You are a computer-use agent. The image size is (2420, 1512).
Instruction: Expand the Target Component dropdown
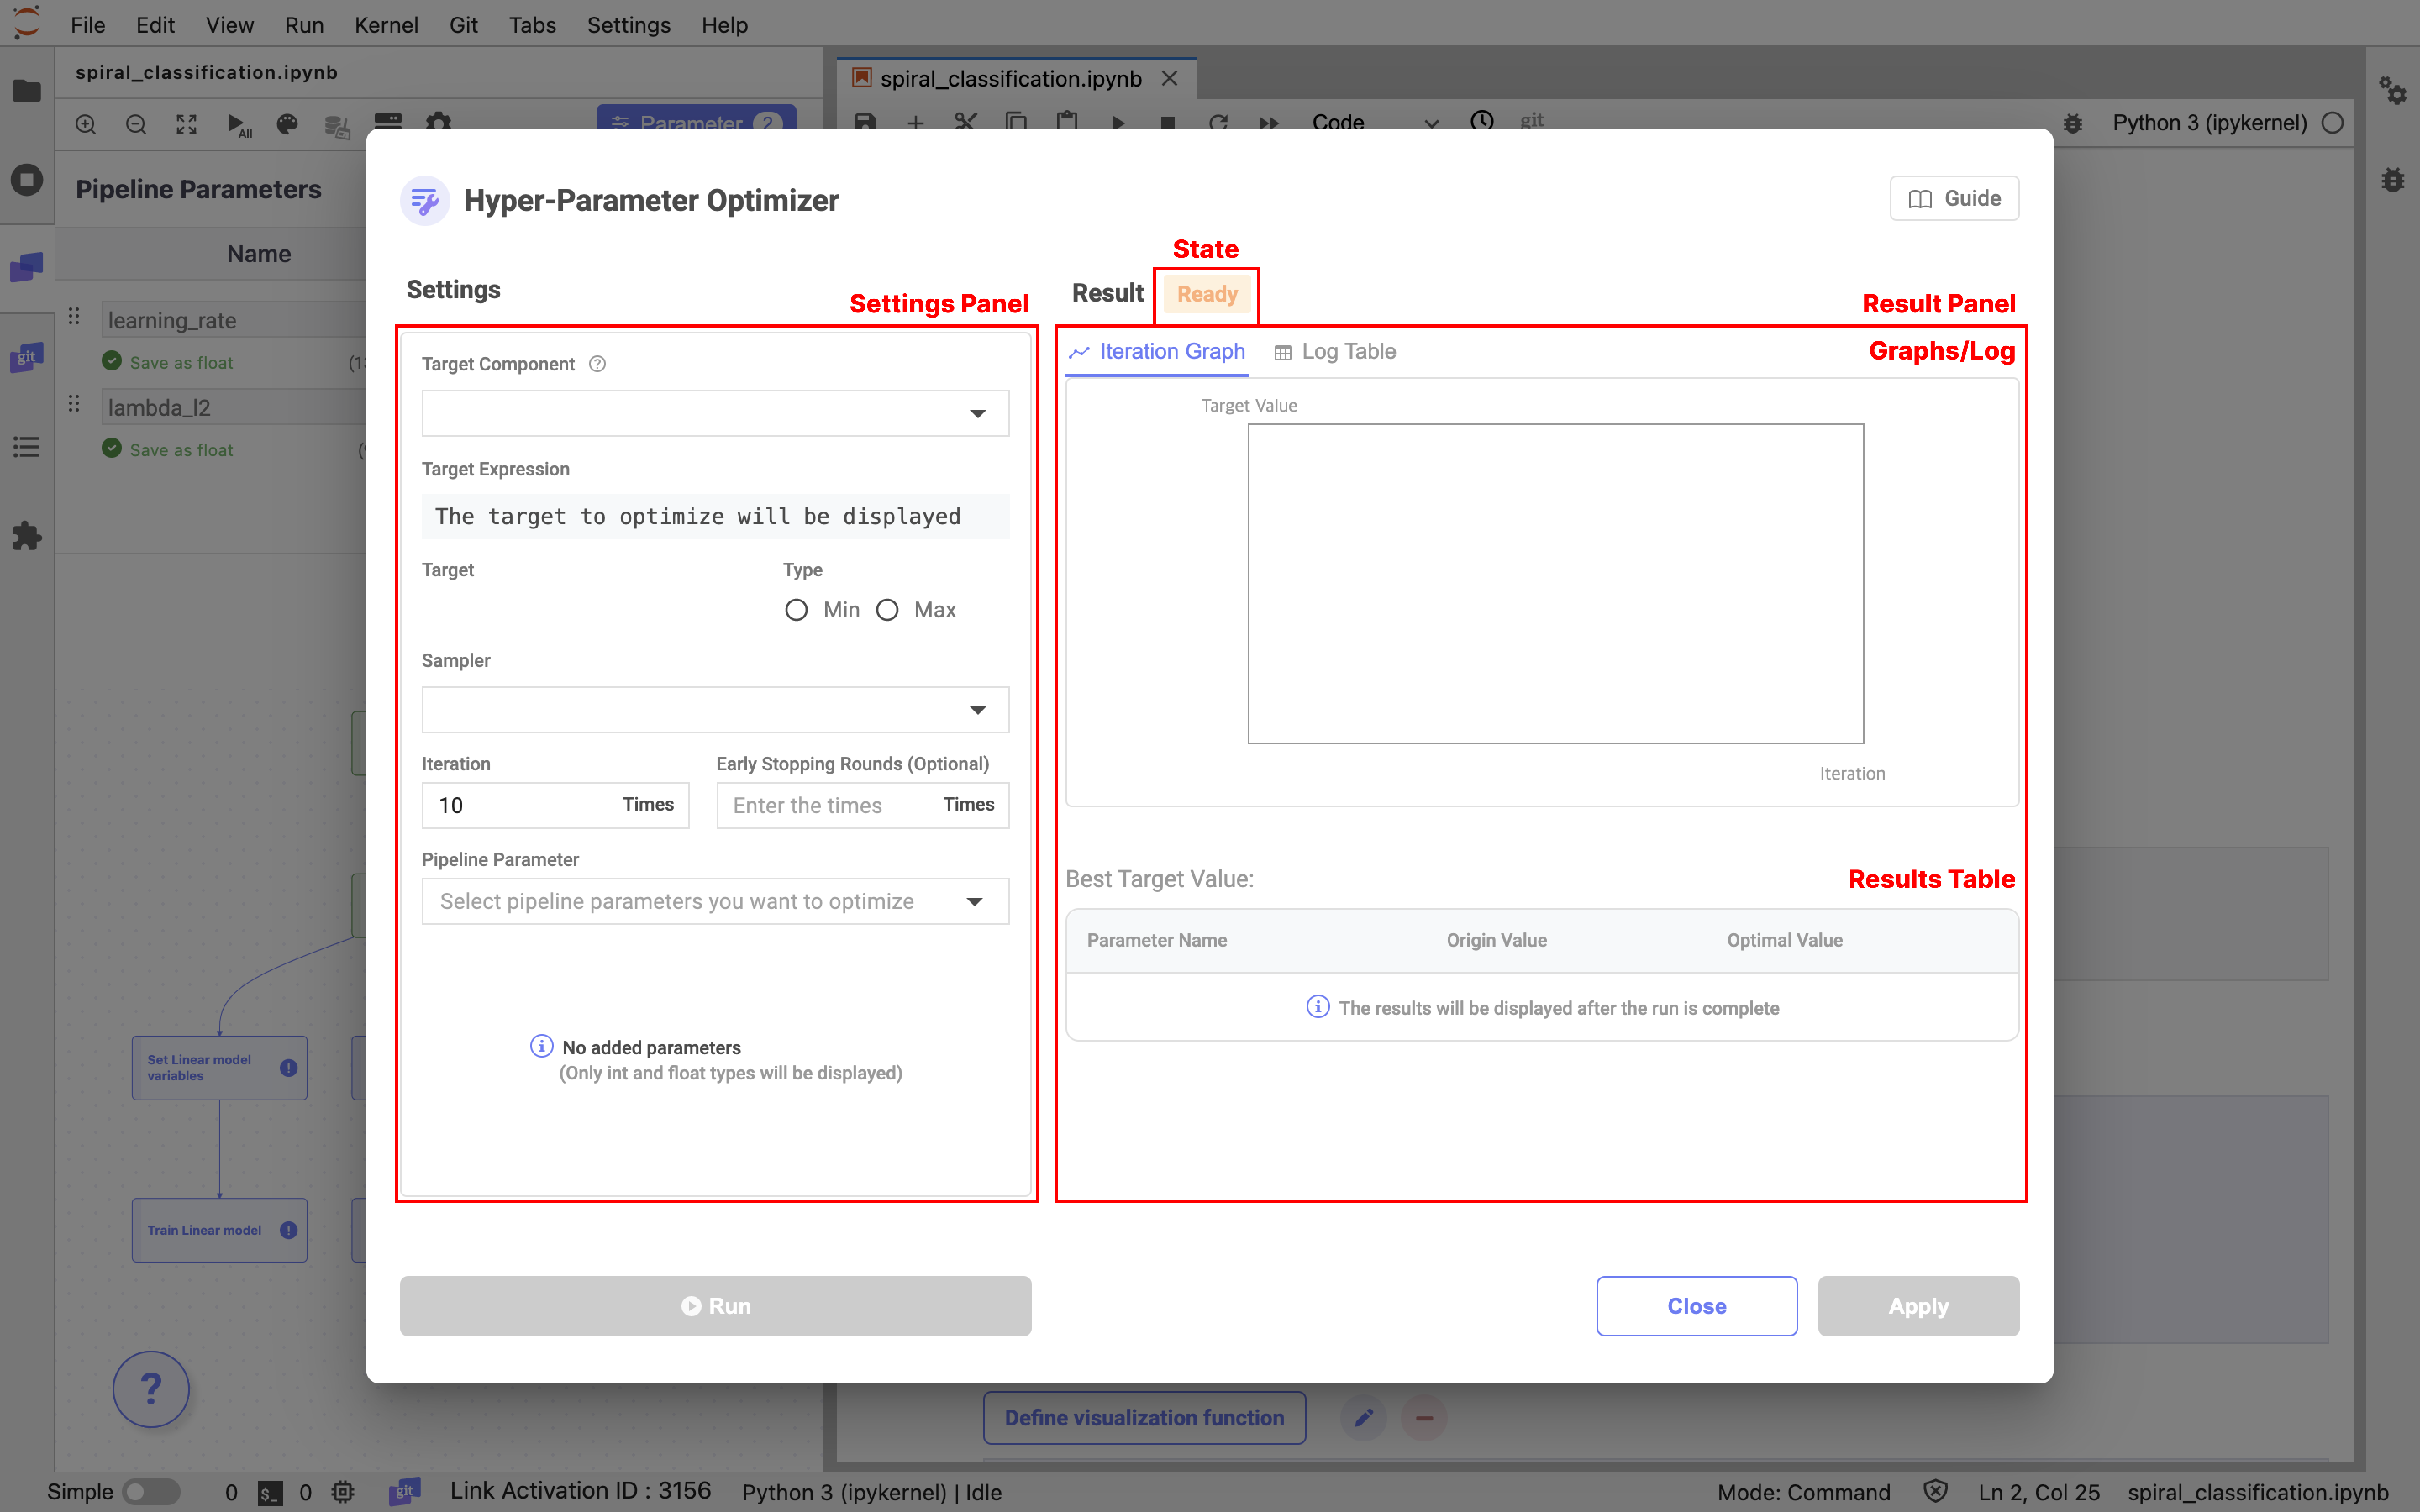[715, 413]
